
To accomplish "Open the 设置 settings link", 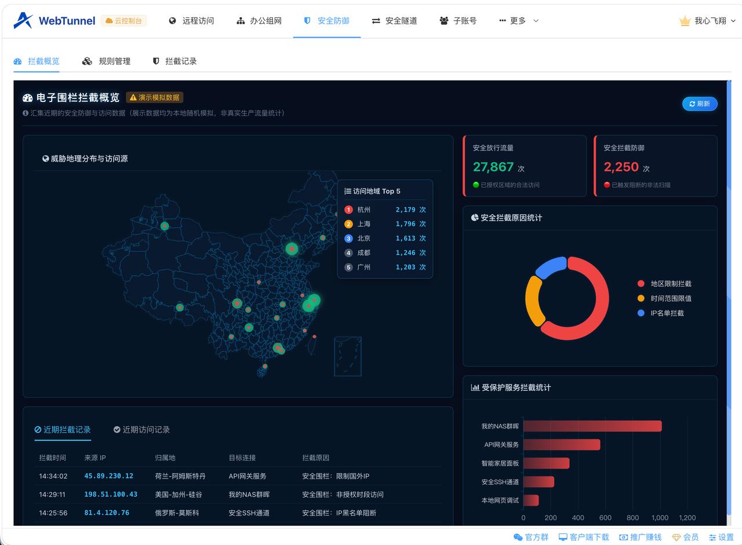I will point(721,537).
